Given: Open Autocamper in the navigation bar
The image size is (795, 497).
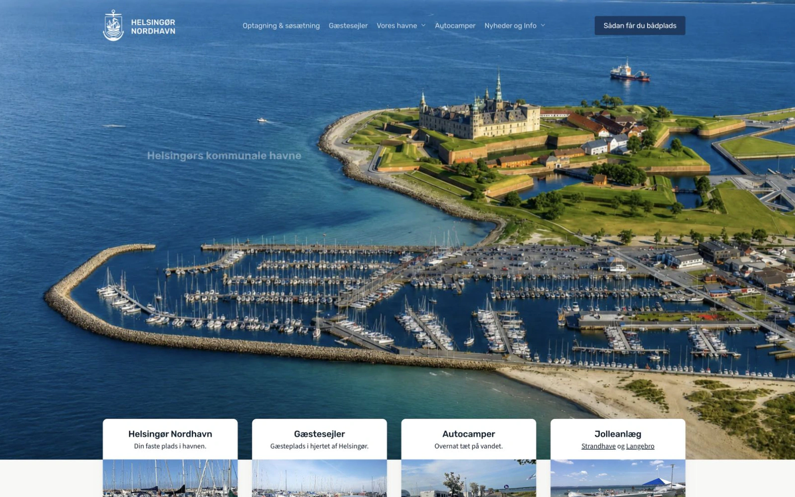Looking at the screenshot, I should (x=455, y=26).
